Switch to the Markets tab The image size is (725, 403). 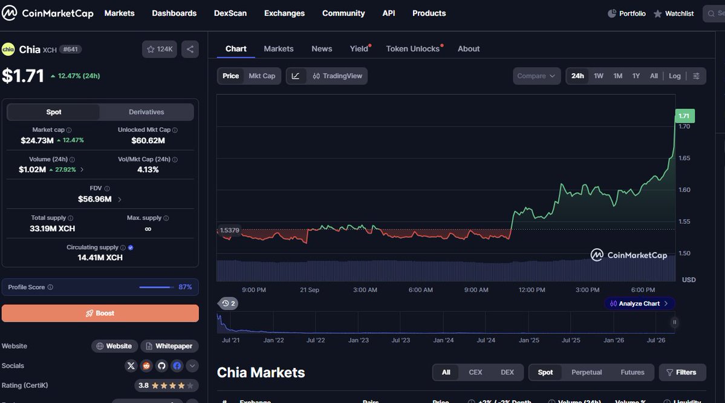click(x=279, y=48)
